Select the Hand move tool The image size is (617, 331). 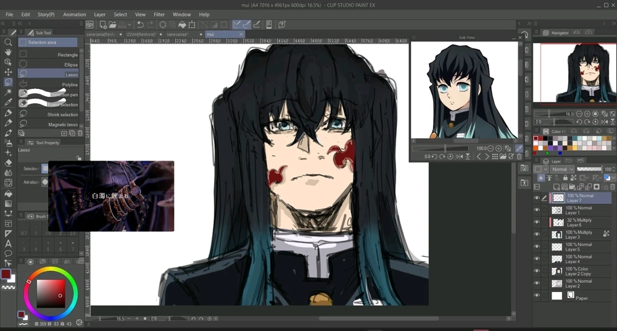pos(8,52)
